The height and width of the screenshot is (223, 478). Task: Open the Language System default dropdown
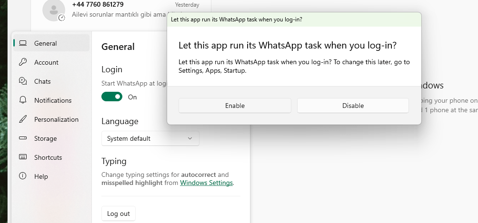pos(150,138)
